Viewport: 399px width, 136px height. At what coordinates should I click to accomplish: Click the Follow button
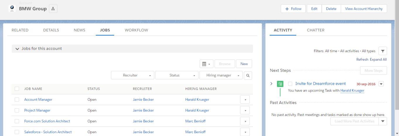[293, 9]
